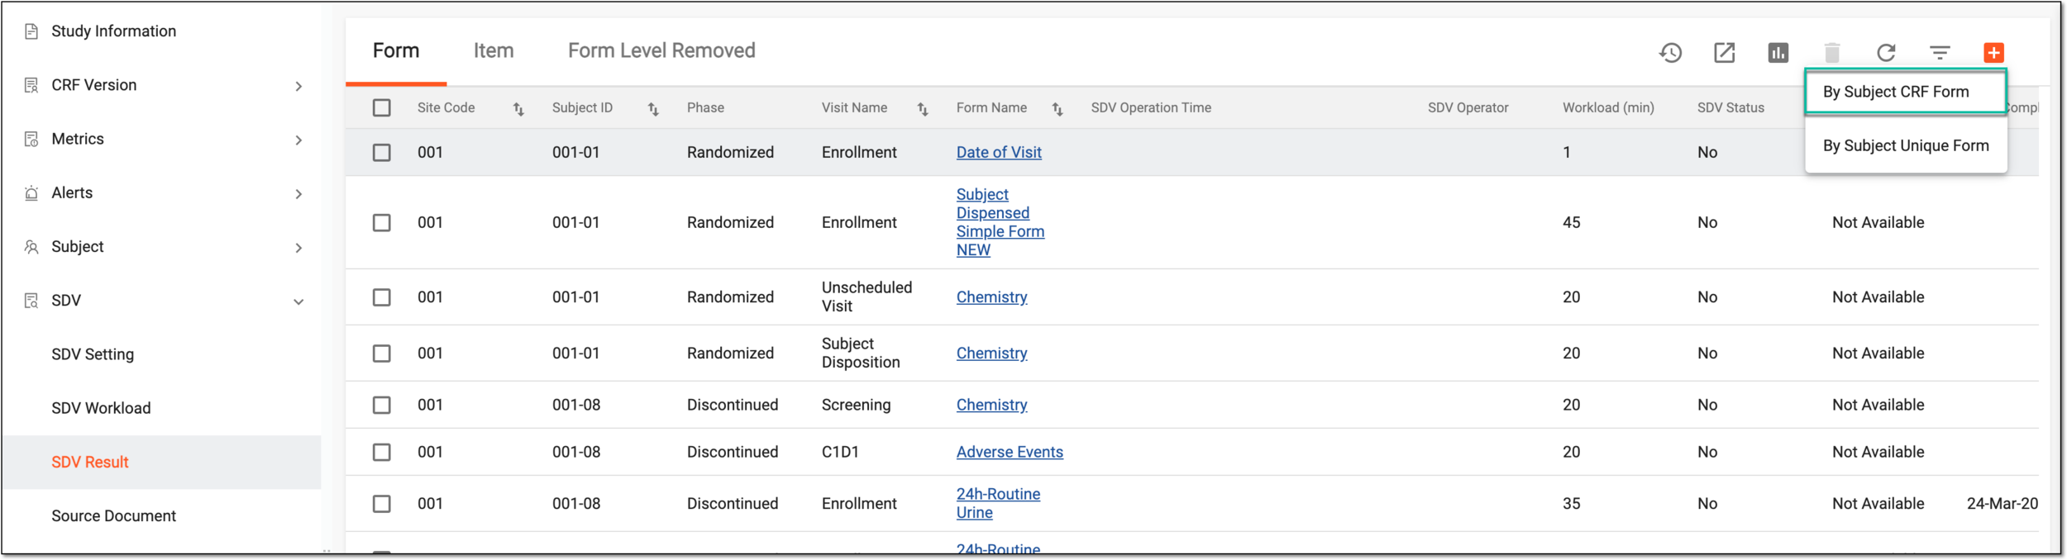Switch to the Form tab
This screenshot has width=2067, height=560.
coord(396,51)
